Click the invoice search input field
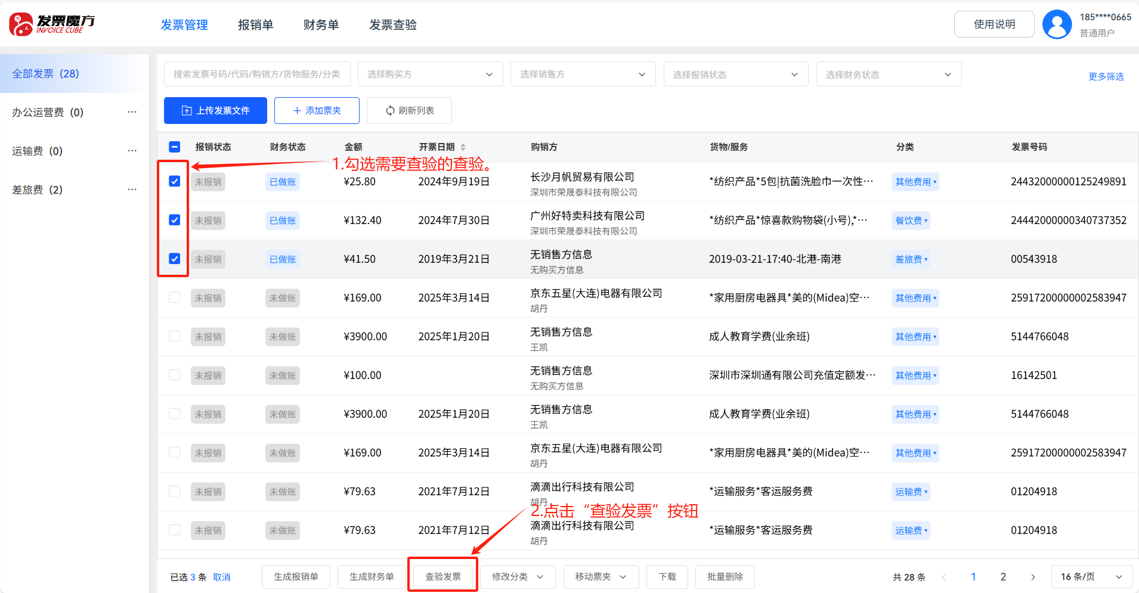This screenshot has height=593, width=1139. pos(257,74)
